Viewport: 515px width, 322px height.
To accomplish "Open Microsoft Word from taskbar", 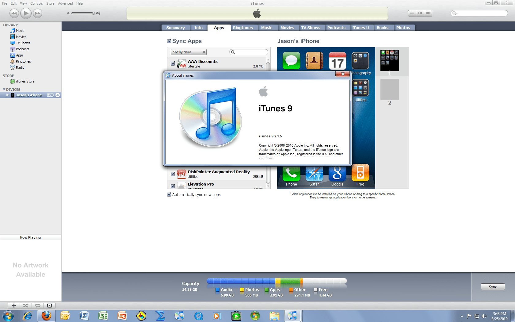I will coord(84,316).
